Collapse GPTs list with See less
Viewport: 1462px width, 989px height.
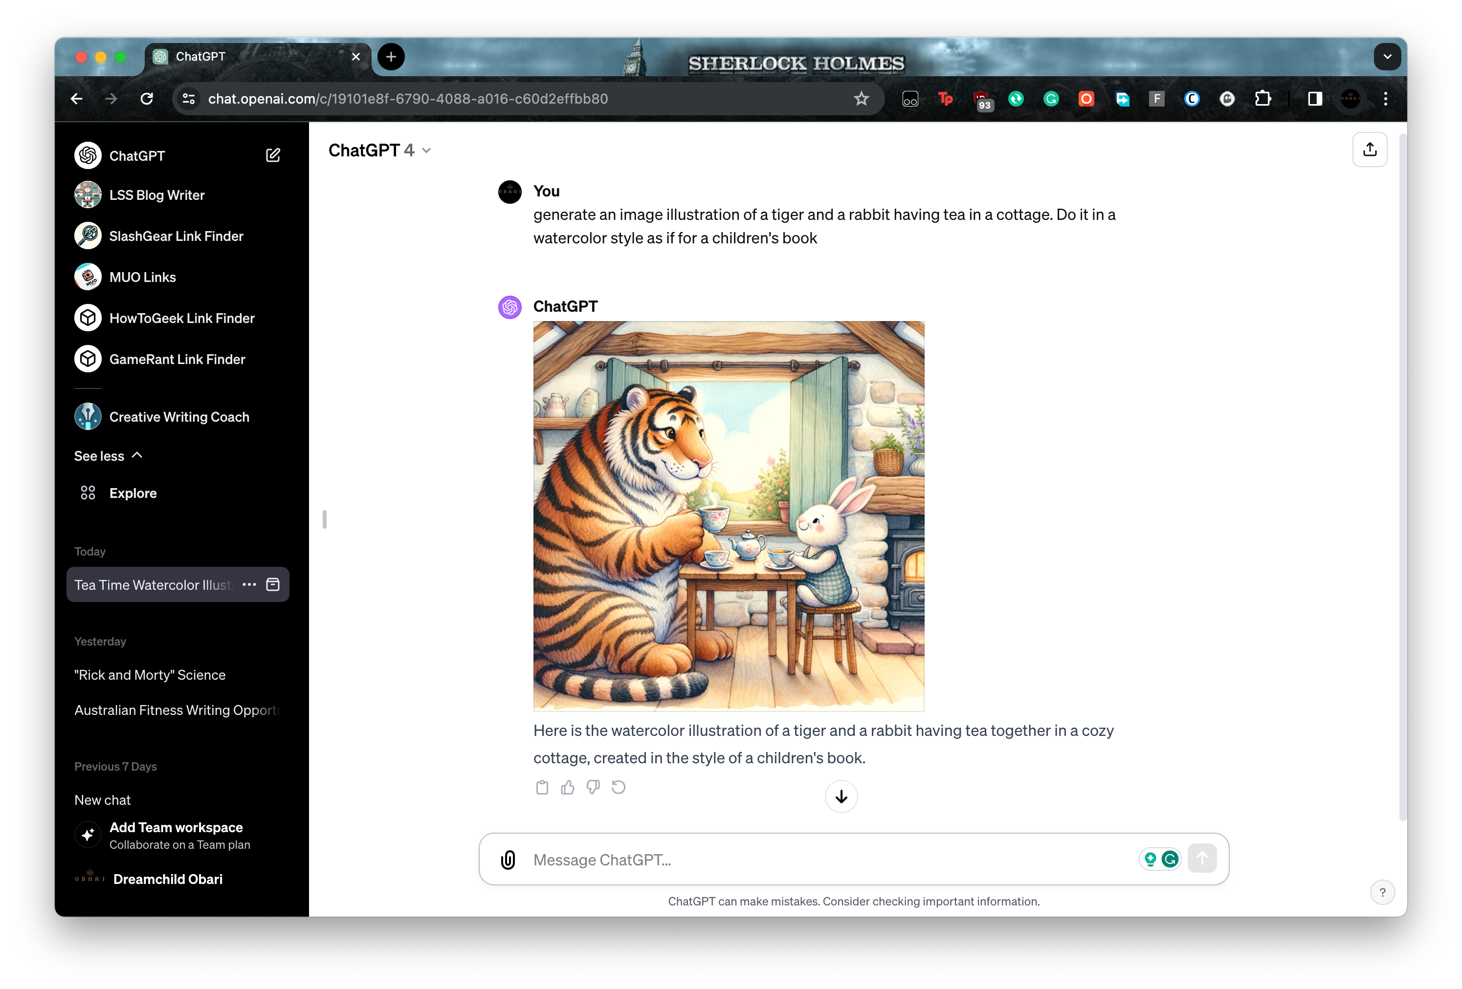[107, 455]
